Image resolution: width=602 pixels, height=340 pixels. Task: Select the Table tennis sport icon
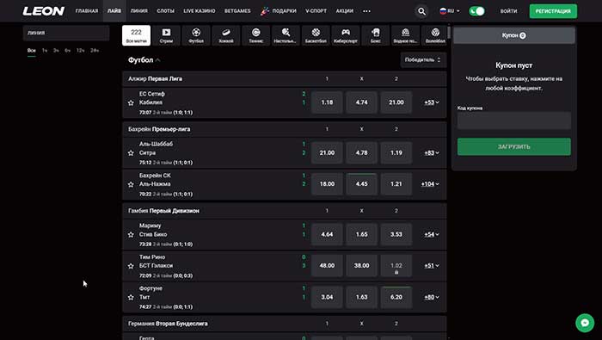click(286, 35)
